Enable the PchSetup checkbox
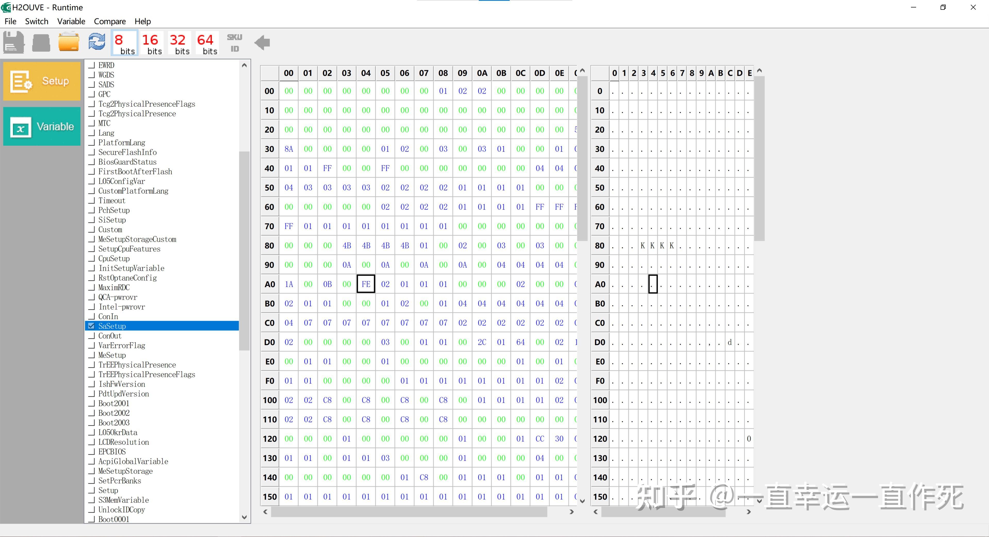Screen dimensions: 989x537 (91, 210)
